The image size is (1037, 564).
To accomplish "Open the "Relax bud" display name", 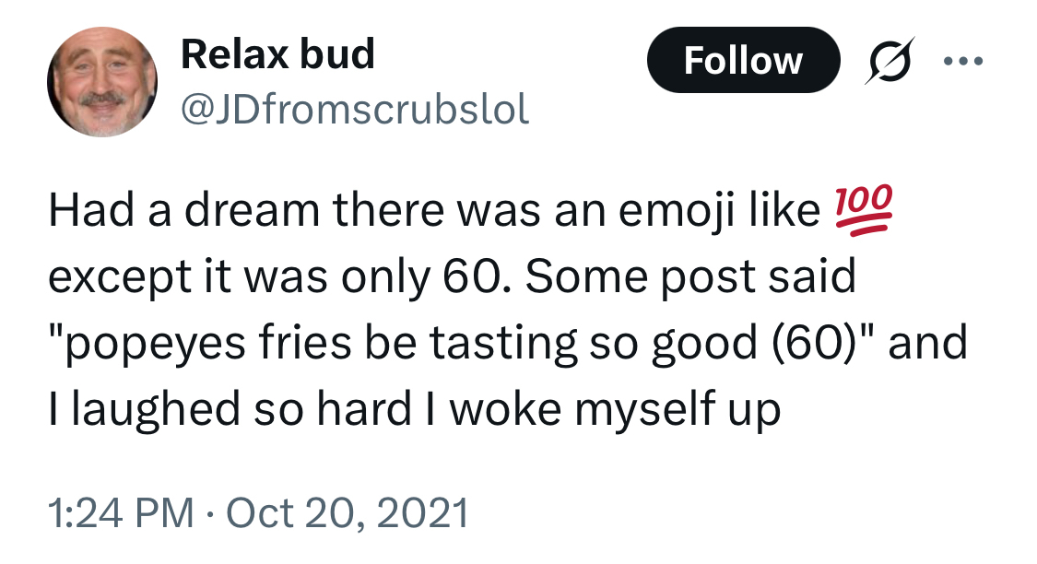I will [277, 54].
